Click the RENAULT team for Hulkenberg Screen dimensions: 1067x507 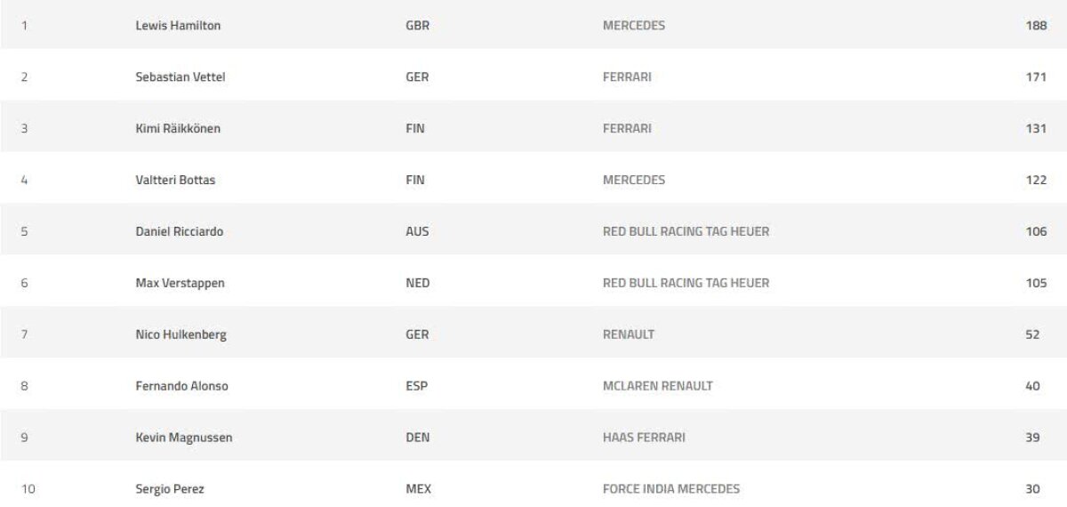click(628, 334)
